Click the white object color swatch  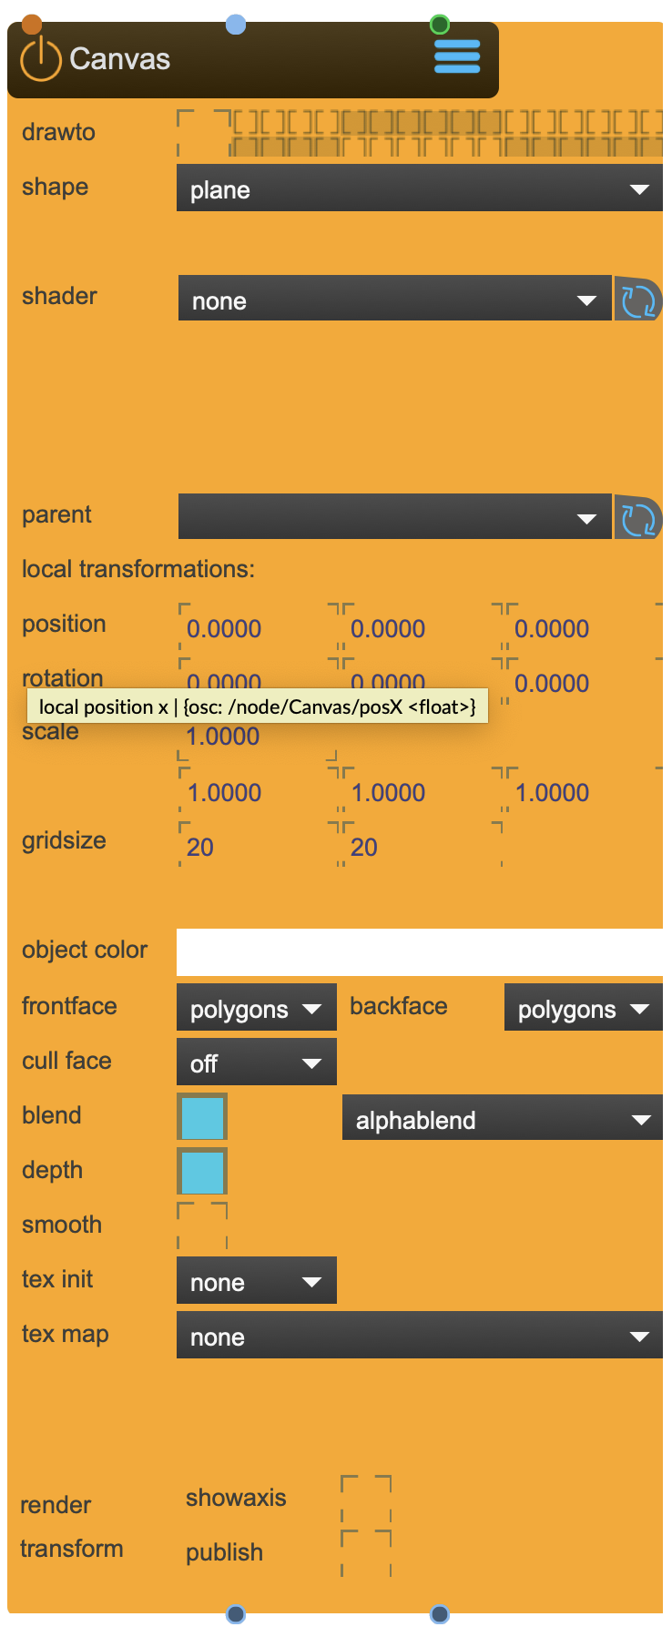[419, 950]
